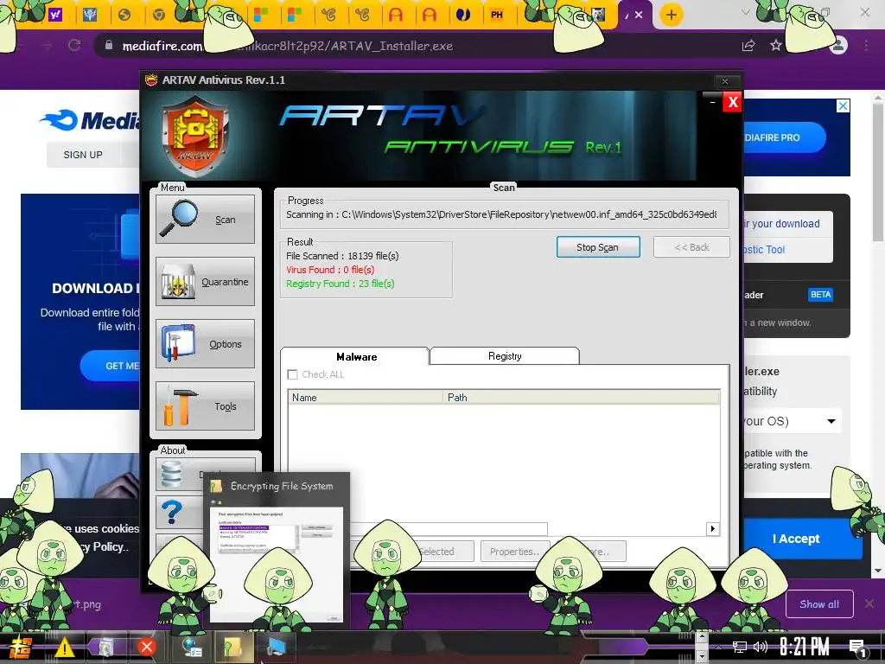Switch to the Registry tab

click(505, 356)
